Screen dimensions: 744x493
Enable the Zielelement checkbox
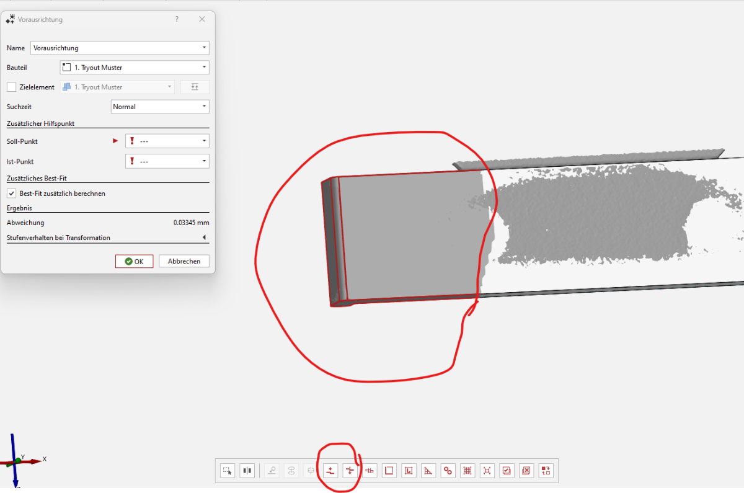[x=11, y=87]
